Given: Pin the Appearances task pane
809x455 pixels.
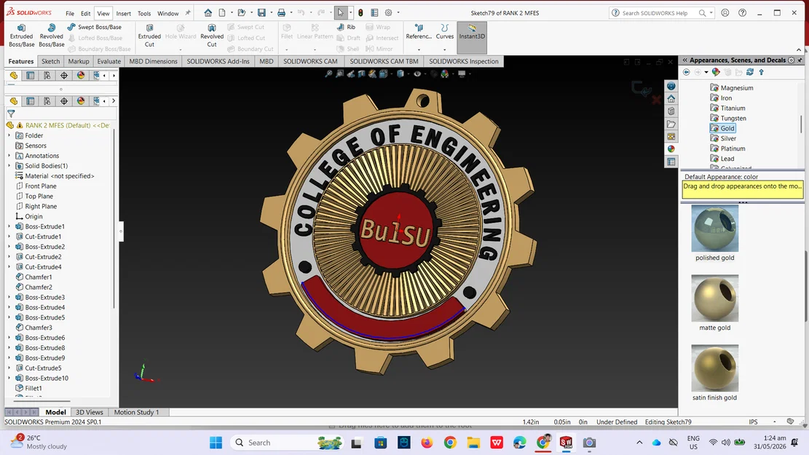Looking at the screenshot, I should 800,60.
